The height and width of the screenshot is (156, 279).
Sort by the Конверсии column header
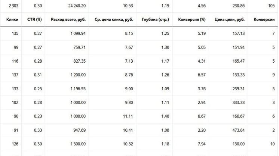coord(264,19)
